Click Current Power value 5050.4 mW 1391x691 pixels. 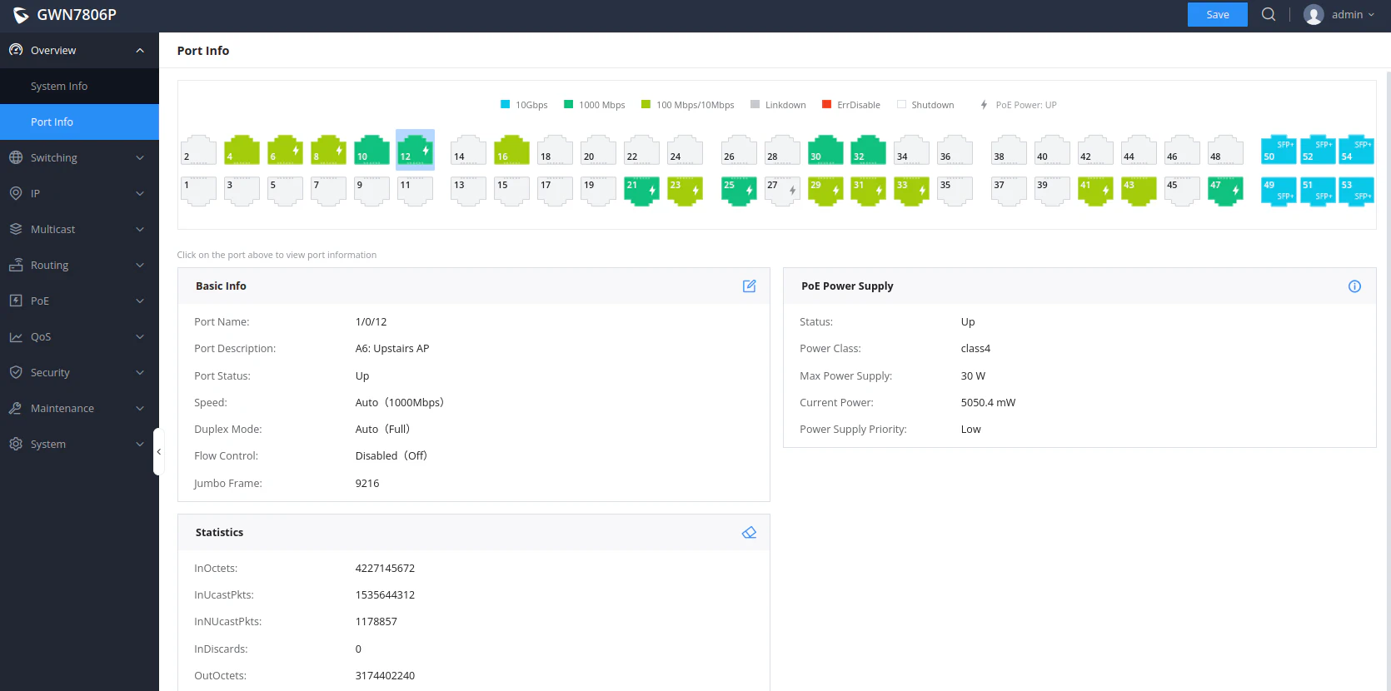point(988,402)
